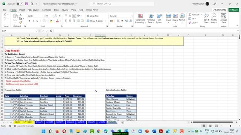Click the Borders icon
This screenshot has width=241, height=135.
pos(44,21)
